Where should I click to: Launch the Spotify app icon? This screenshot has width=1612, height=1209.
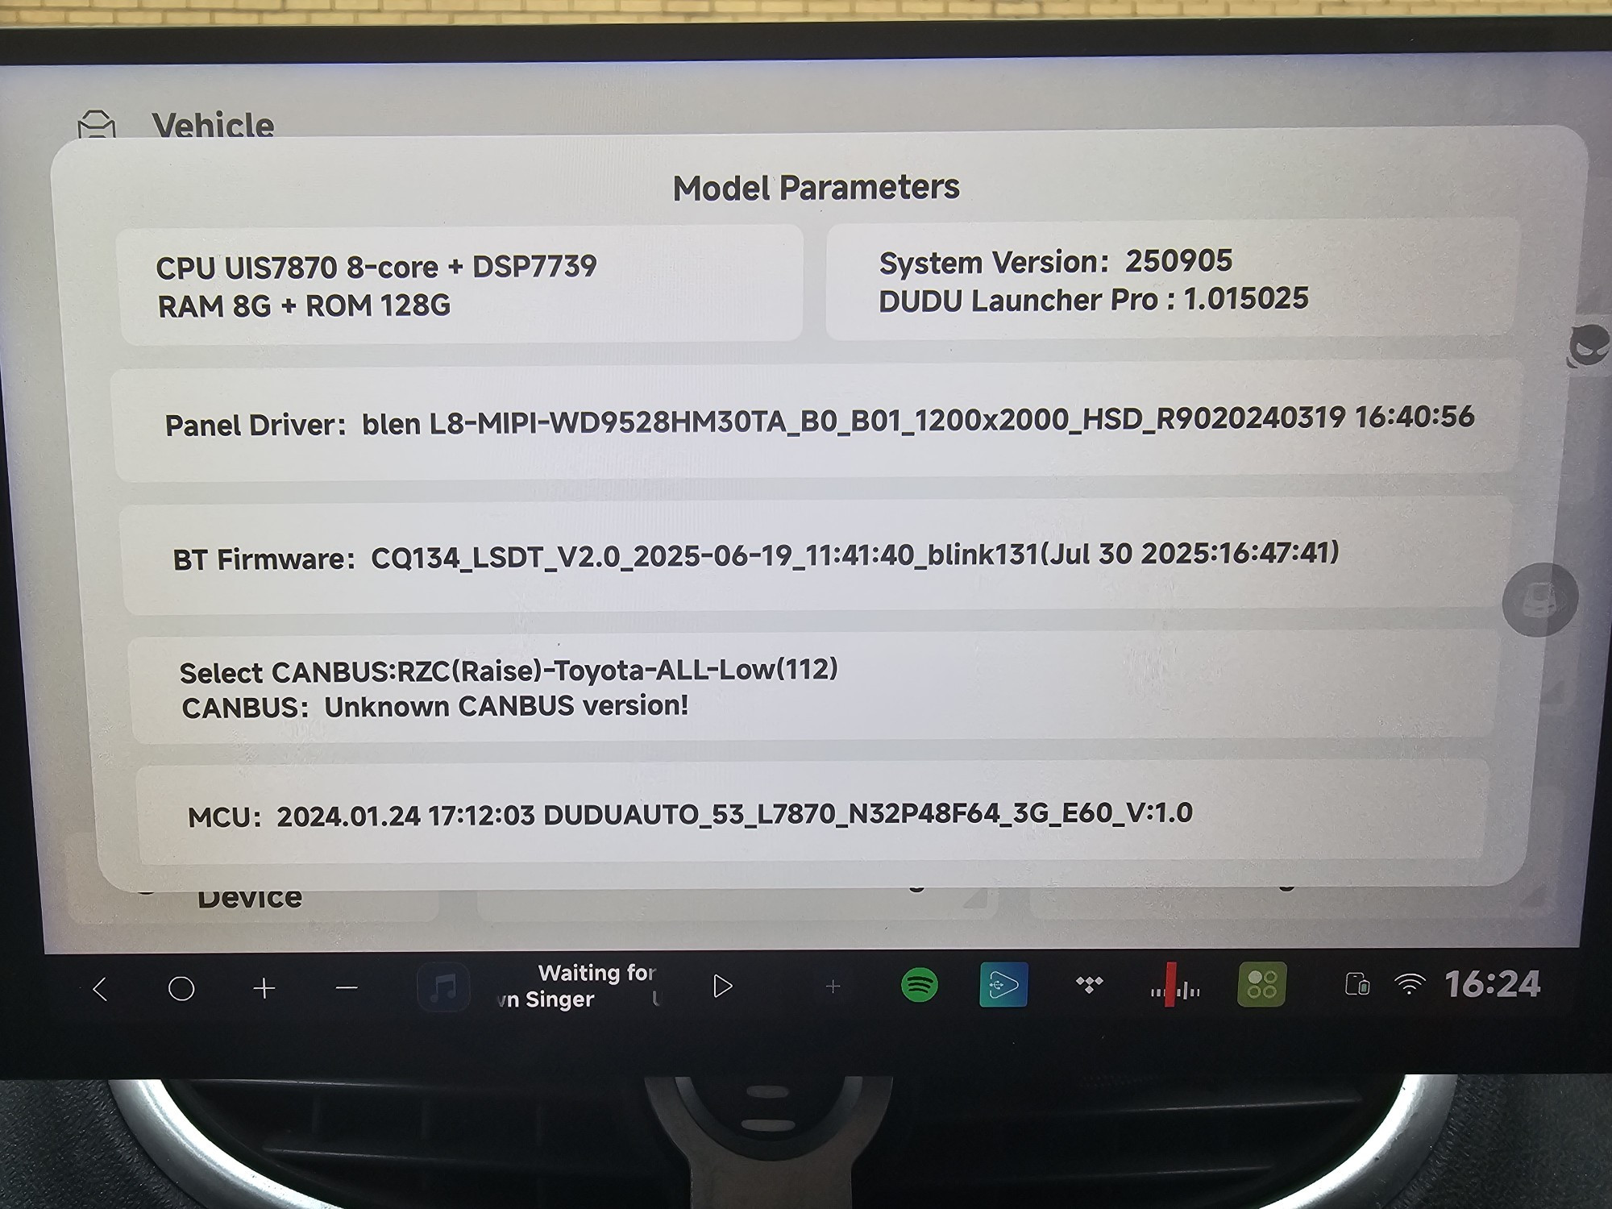(919, 985)
